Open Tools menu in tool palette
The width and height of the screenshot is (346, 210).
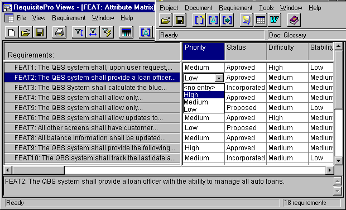[x=266, y=8]
